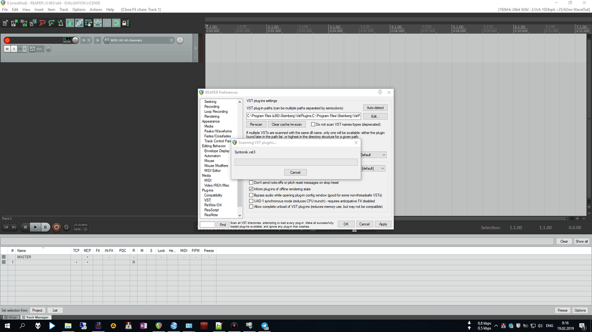This screenshot has height=332, width=592.
Task: Open track 1 record input IN dropdown
Action: tap(86, 40)
